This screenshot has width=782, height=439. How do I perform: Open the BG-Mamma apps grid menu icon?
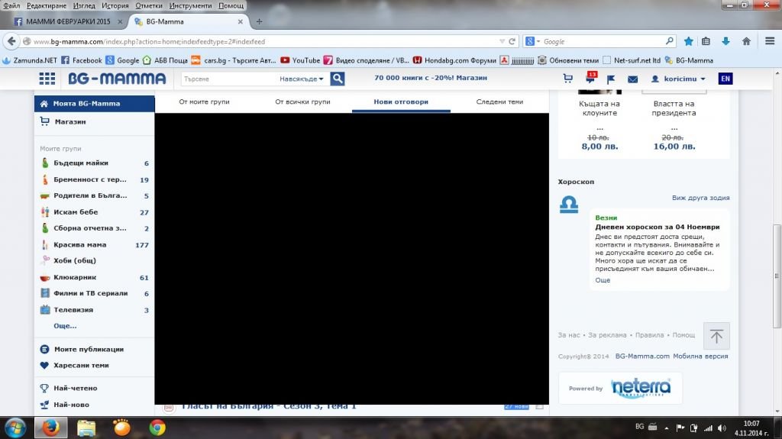coord(47,79)
